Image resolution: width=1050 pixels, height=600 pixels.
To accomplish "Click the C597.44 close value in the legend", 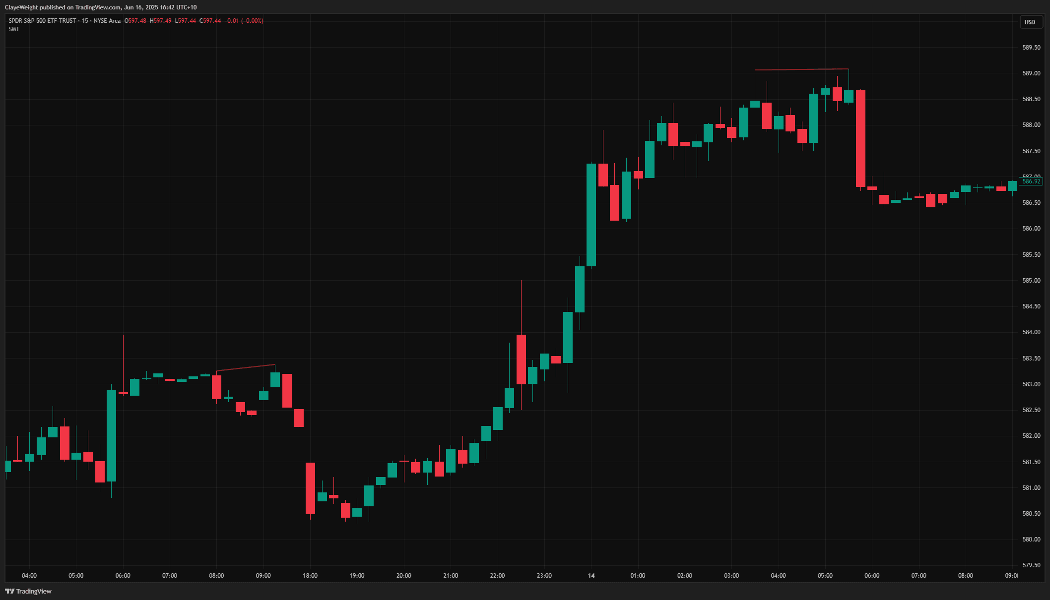I will [x=210, y=21].
